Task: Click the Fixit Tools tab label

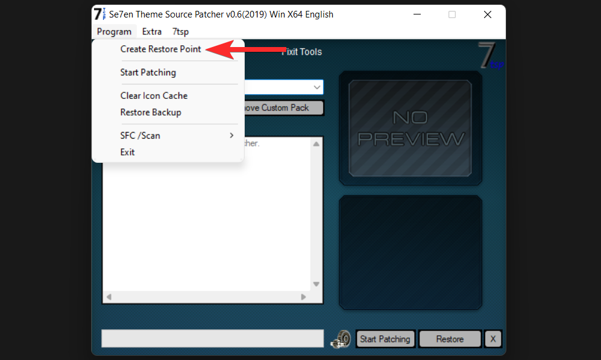Action: pyautogui.click(x=301, y=52)
